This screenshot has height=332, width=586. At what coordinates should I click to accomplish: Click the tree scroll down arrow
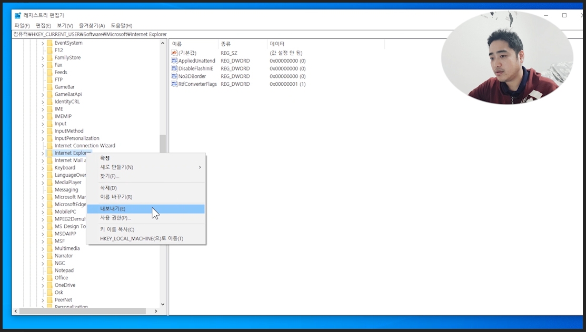point(163,304)
